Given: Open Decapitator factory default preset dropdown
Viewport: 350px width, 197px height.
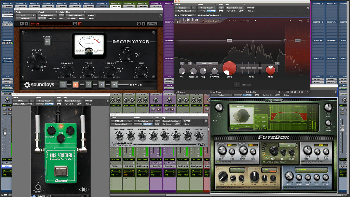Looking at the screenshot, I should click(48, 15).
